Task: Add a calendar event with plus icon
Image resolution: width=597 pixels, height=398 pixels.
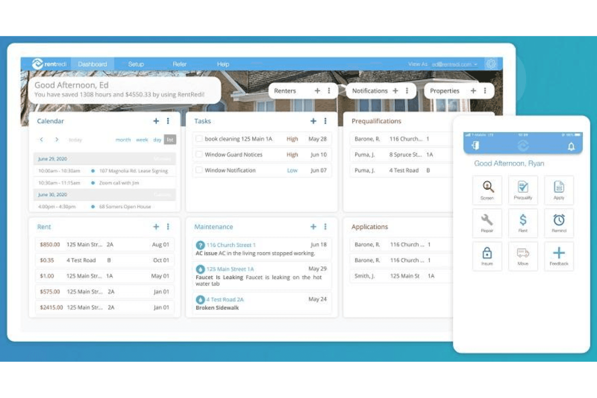Action: [x=156, y=121]
